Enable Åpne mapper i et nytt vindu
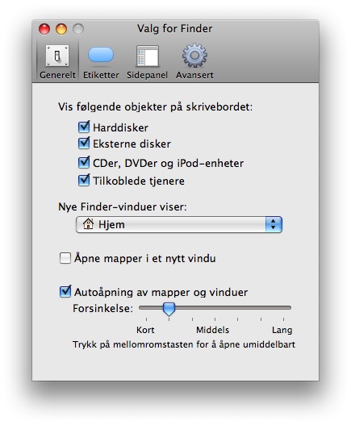 click(x=65, y=258)
